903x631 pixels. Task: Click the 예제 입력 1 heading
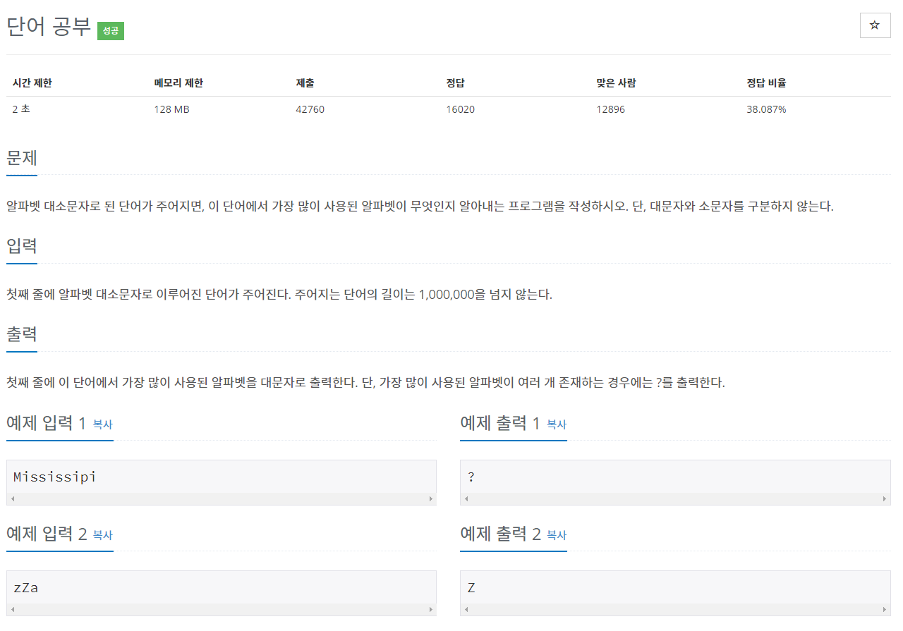click(x=46, y=423)
